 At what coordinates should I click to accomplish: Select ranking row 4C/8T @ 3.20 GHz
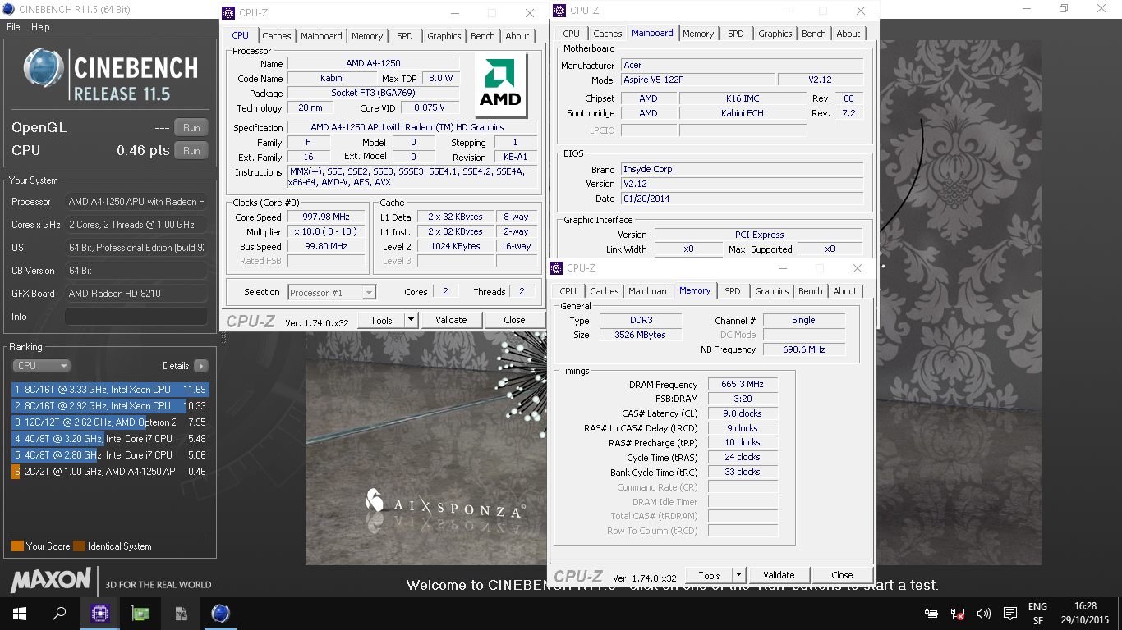(111, 439)
